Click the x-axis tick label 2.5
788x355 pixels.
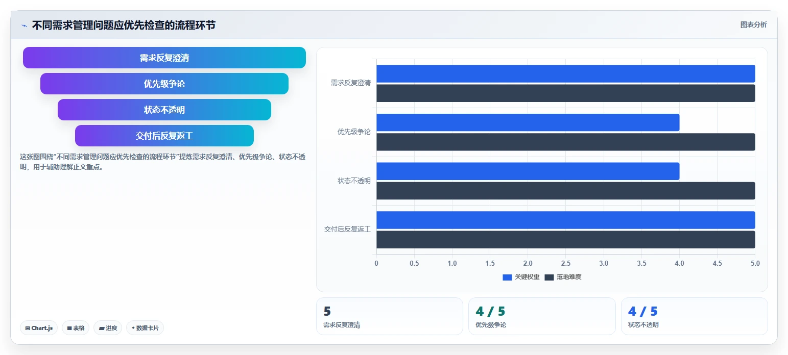(x=566, y=264)
